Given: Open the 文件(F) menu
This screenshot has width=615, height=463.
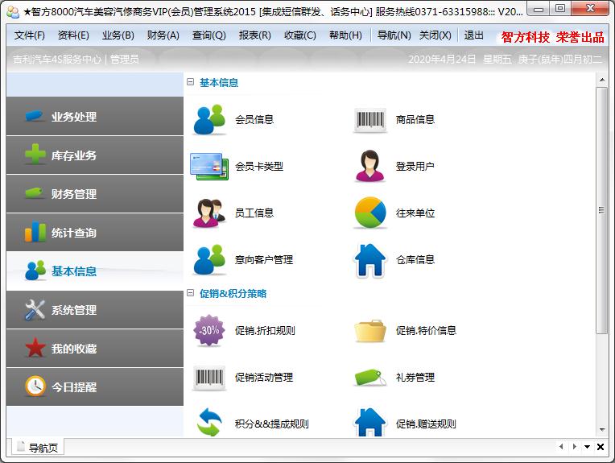Looking at the screenshot, I should point(30,35).
